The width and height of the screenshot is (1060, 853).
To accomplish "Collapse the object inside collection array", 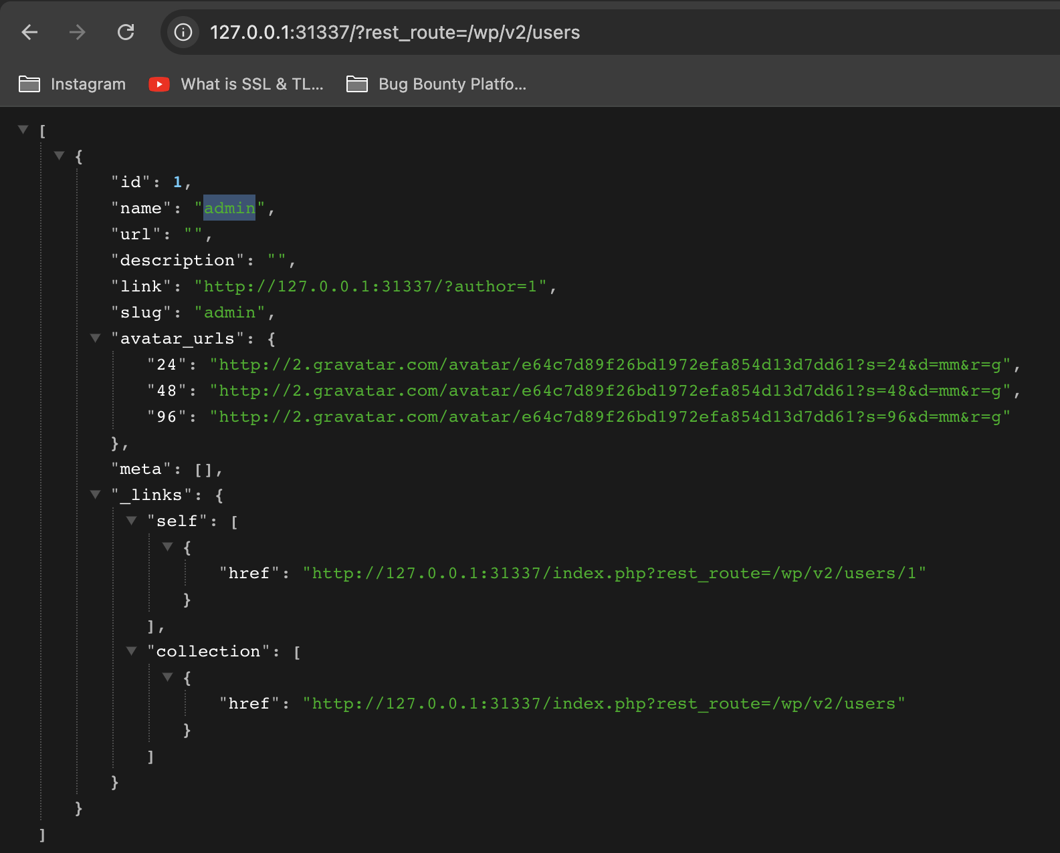I will [168, 677].
